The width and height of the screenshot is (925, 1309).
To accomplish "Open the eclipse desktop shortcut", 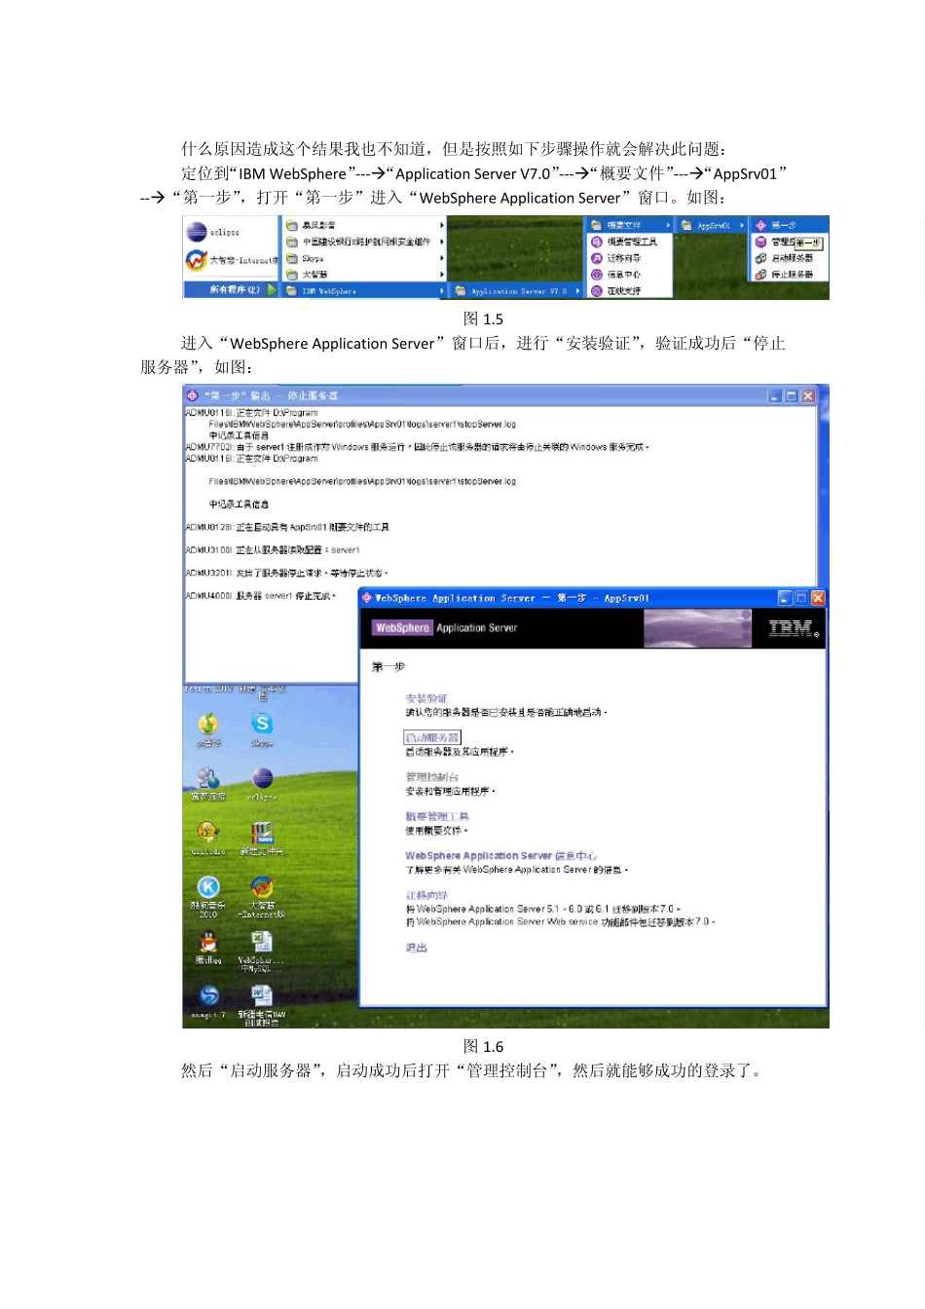I will point(262,783).
